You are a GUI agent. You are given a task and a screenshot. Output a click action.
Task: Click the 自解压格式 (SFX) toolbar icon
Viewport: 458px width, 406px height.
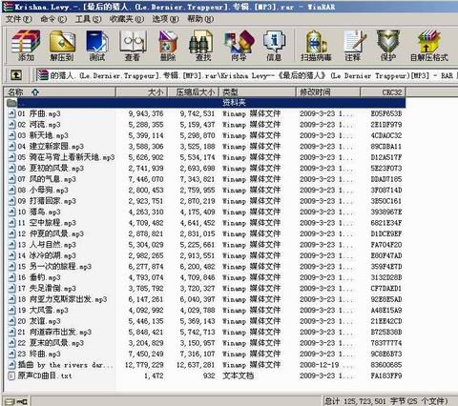pos(428,45)
